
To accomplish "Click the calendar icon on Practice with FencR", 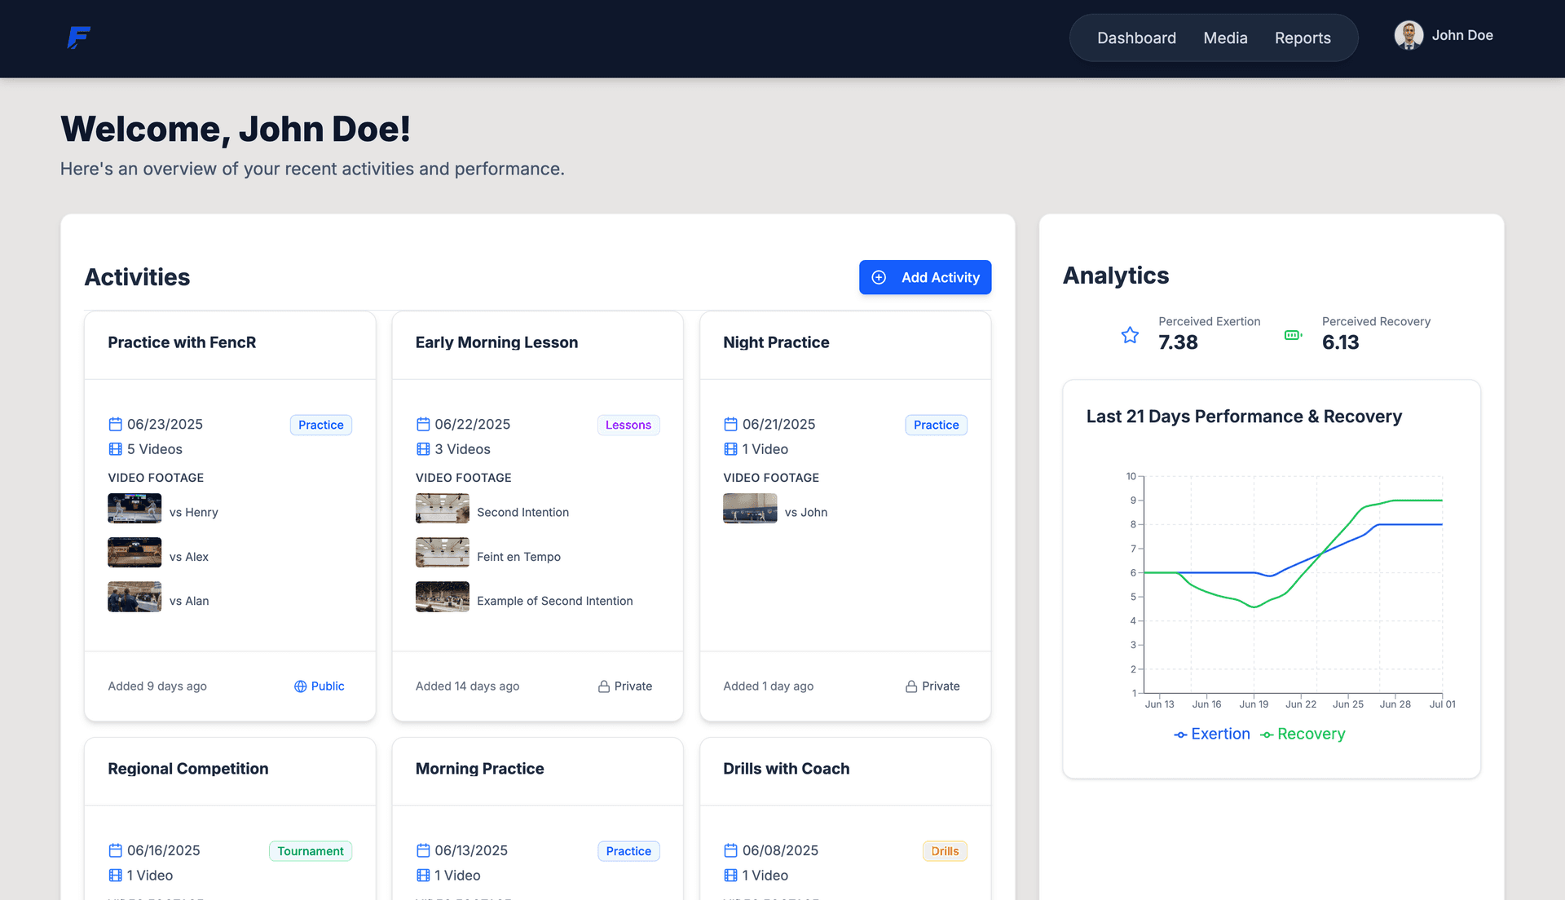I will click(114, 424).
